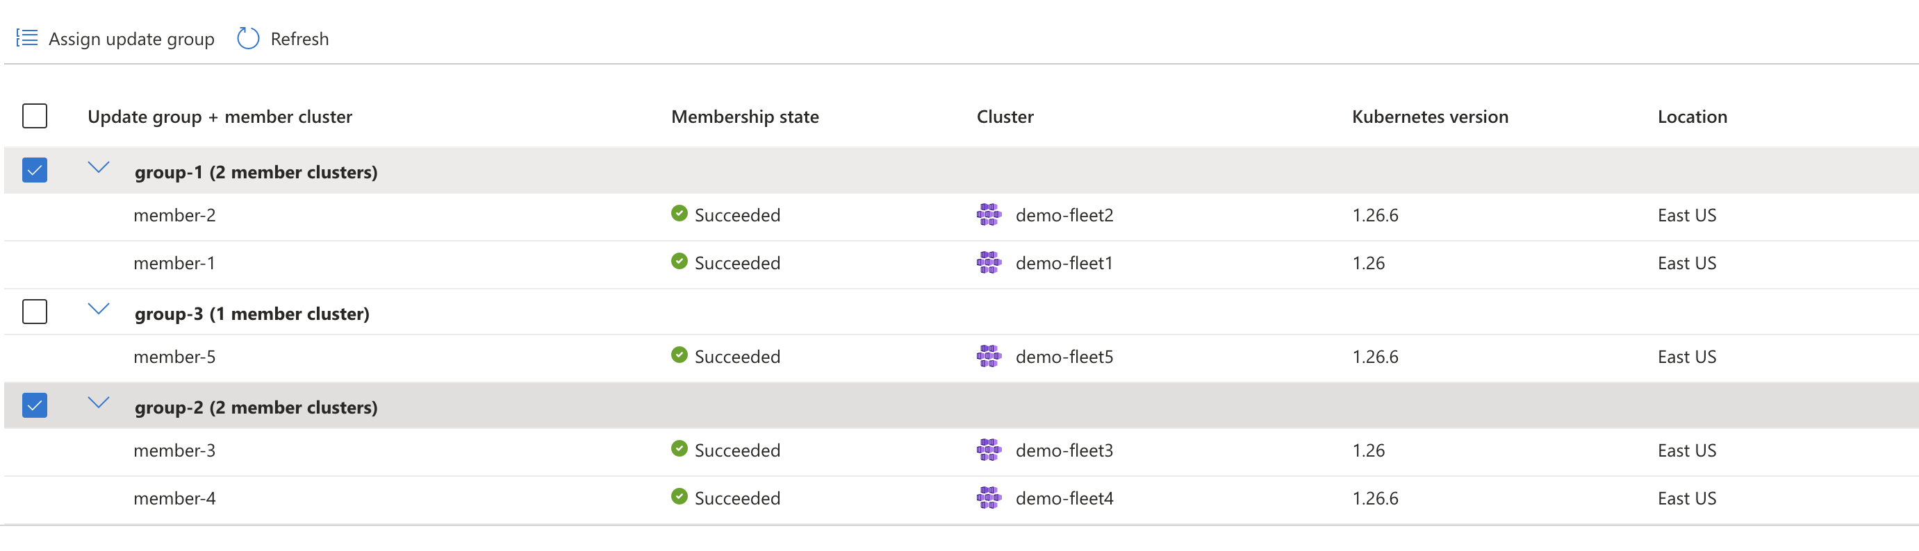Viewport: 1919px width, 551px height.
Task: Deselect the group-2 checkbox
Action: (x=35, y=405)
